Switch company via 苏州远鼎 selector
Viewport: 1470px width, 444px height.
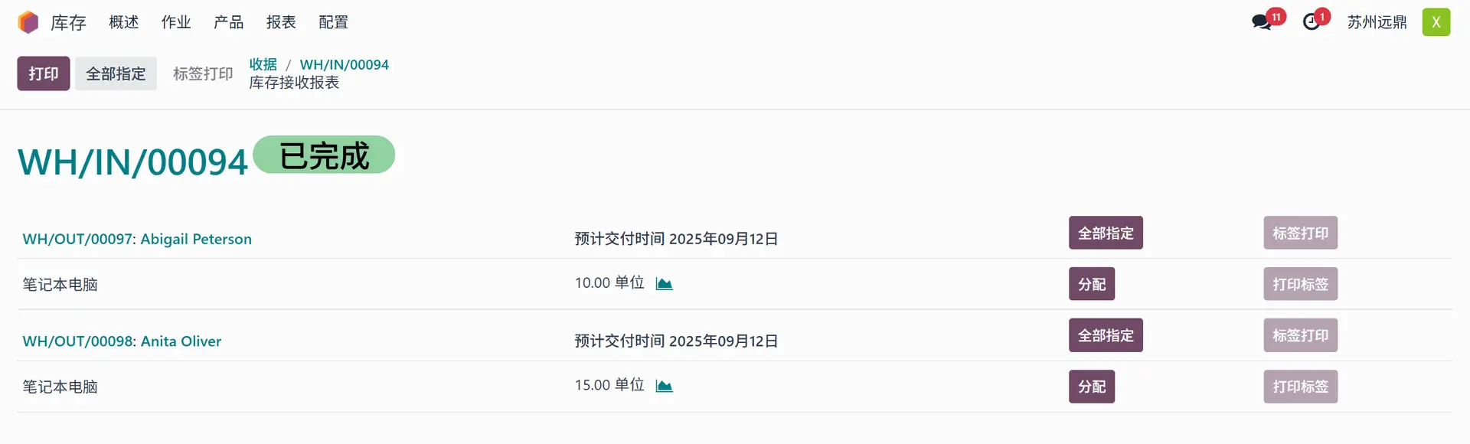(x=1377, y=22)
